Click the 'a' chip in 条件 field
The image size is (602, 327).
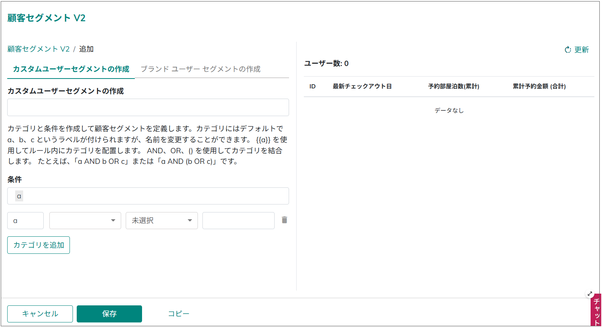click(x=19, y=196)
